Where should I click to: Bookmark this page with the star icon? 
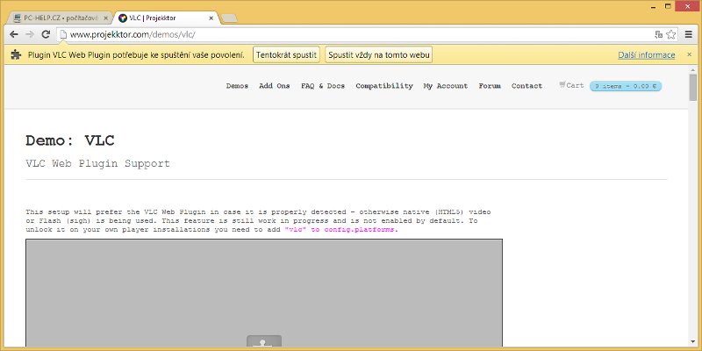coord(671,34)
